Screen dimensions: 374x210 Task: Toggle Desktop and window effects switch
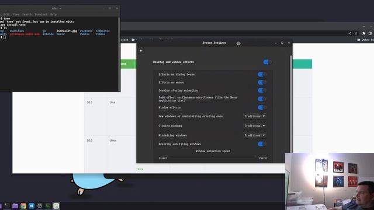pyautogui.click(x=267, y=62)
